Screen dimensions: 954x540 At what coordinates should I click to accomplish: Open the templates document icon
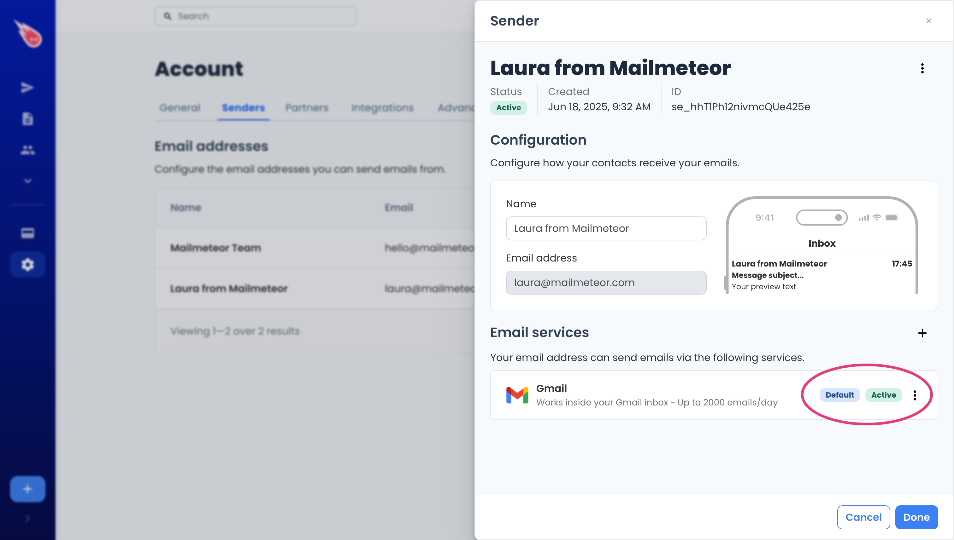pos(27,119)
